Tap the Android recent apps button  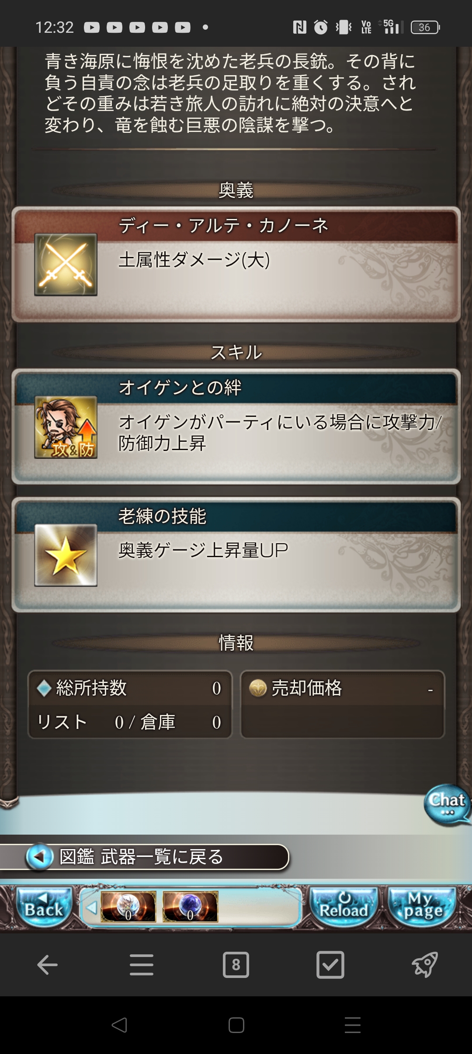(x=353, y=1025)
